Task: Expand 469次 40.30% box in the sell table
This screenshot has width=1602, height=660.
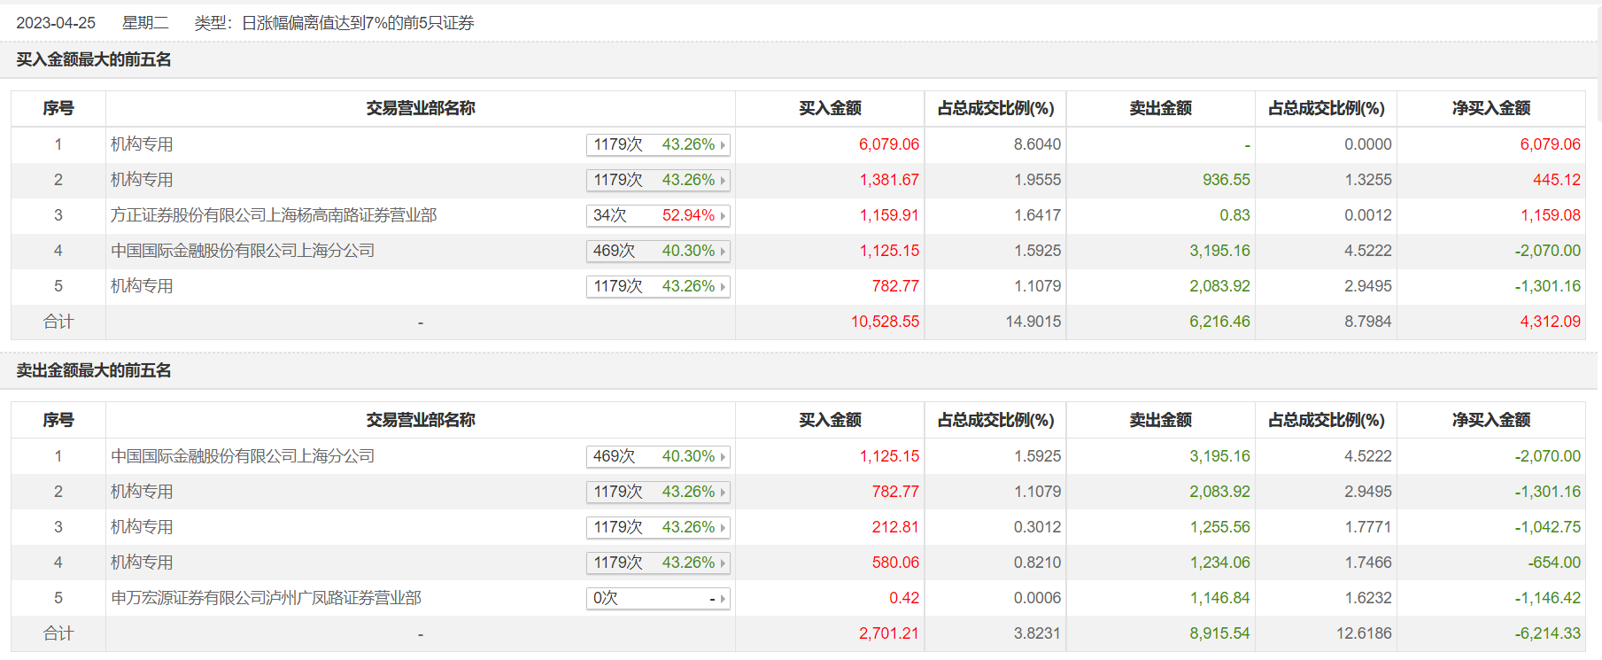Action: [657, 457]
